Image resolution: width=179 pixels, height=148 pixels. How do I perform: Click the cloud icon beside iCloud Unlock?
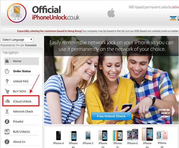[x=7, y=101]
